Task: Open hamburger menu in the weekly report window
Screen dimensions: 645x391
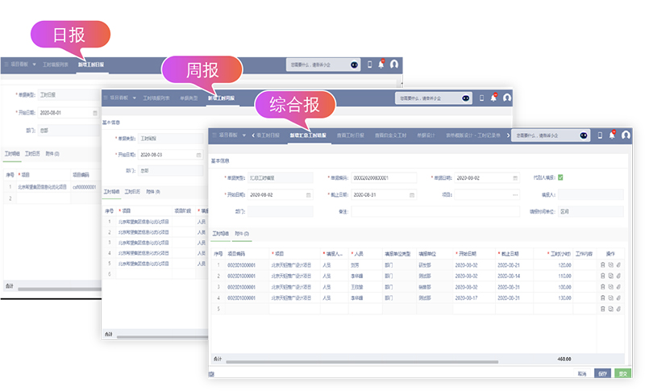Action: (x=106, y=98)
